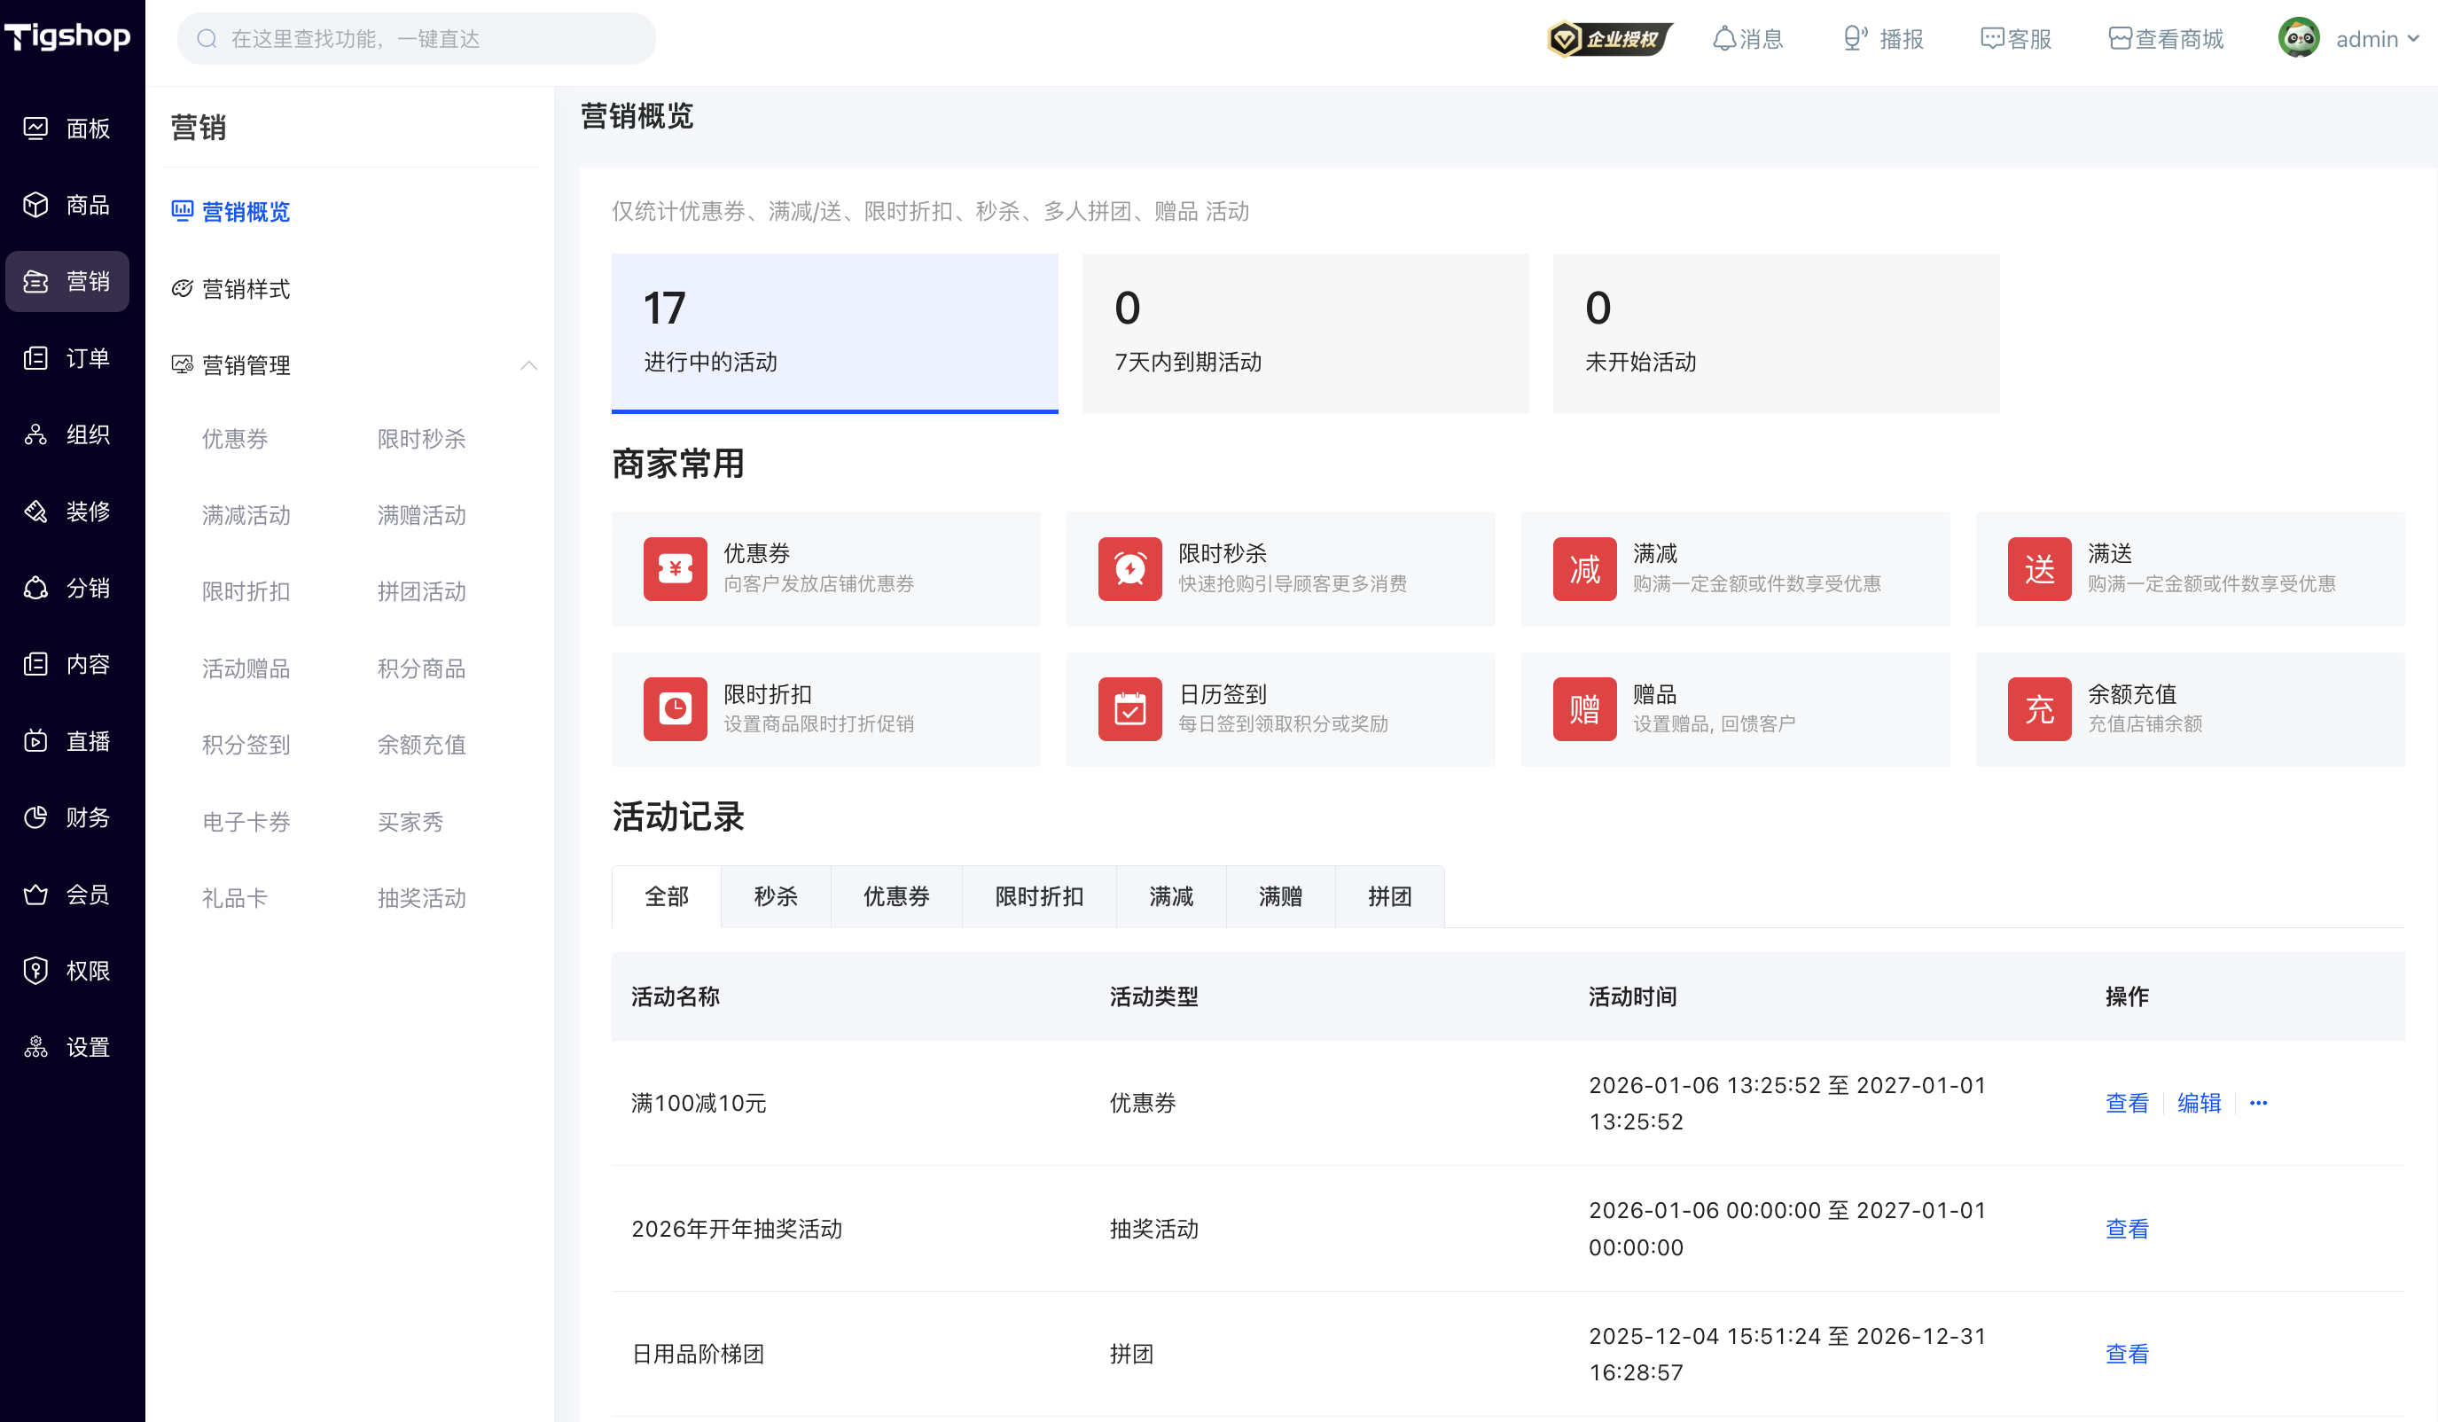Switch to the 秒杀 activity tab
The image size is (2438, 1422).
(x=776, y=897)
